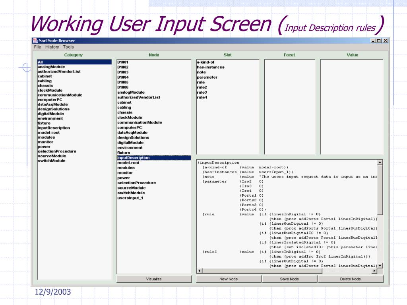407x305 pixels.
Task: Click the horizontal scroll left arrow
Action: coord(200,271)
